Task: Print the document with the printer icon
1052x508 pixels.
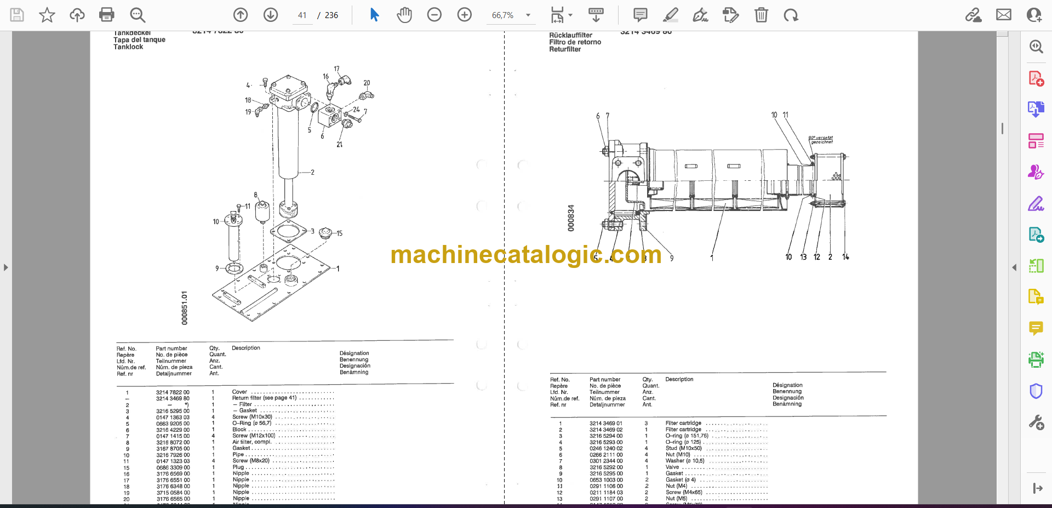Action: tap(107, 15)
